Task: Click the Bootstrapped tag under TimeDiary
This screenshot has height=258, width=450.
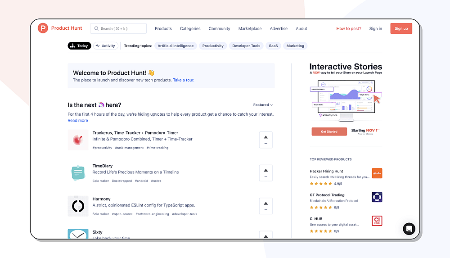Action: pyautogui.click(x=121, y=181)
